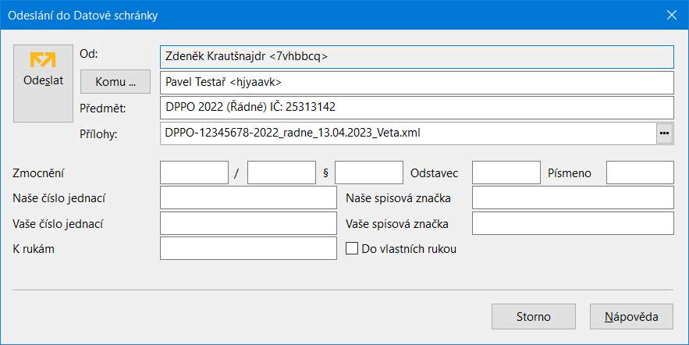Open the Komu recipient selector
Viewport: 689px width, 345px height.
115,82
